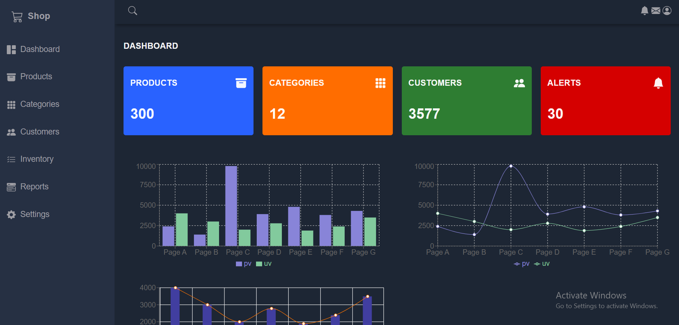Click the DASHBOARD page heading
Screen dimensions: 679x325
[x=151, y=46]
